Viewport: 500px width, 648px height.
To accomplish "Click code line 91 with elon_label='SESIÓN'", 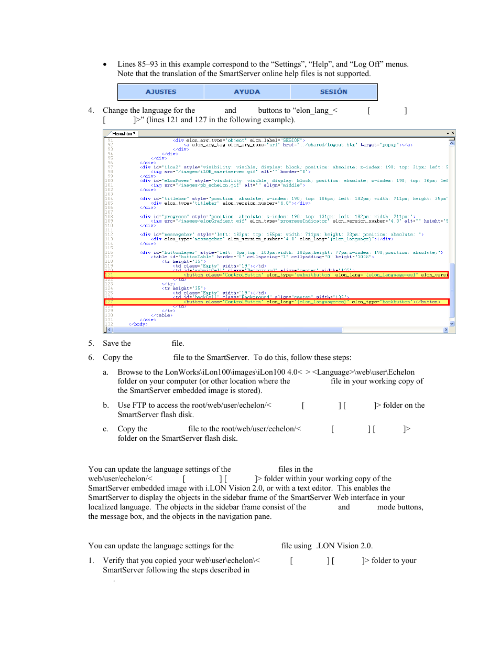I will pos(239,141).
